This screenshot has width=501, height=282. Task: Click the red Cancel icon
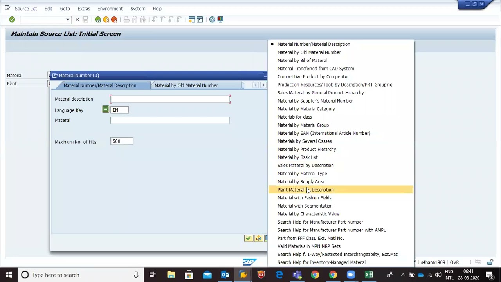(x=114, y=20)
